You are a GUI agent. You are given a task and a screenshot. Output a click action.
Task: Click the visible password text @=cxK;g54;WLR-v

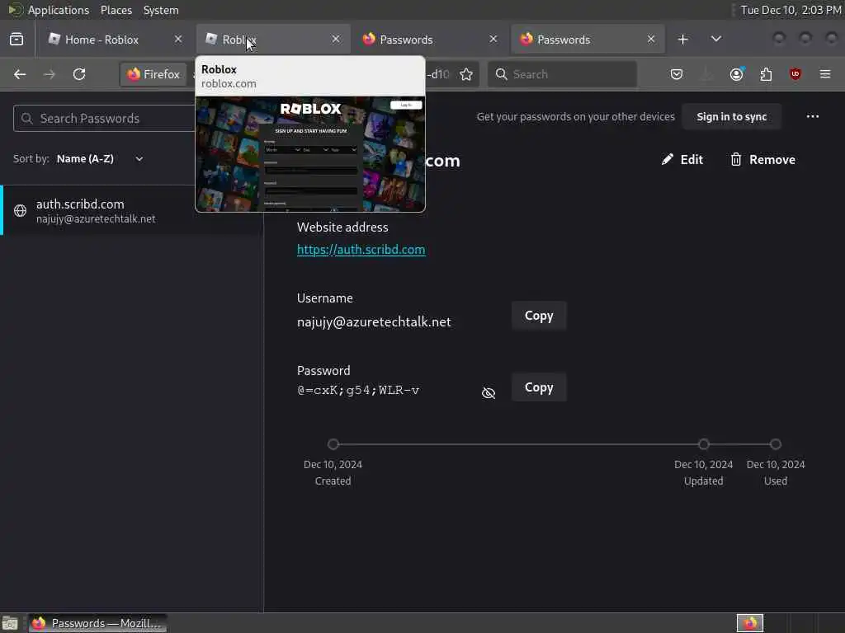coord(358,390)
